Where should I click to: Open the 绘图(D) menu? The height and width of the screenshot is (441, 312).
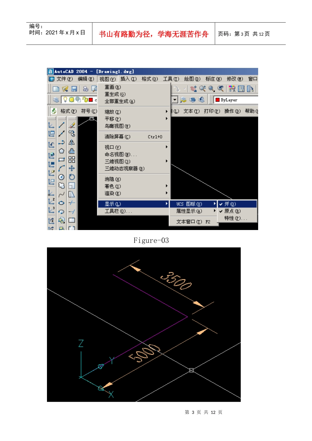pyautogui.click(x=192, y=79)
